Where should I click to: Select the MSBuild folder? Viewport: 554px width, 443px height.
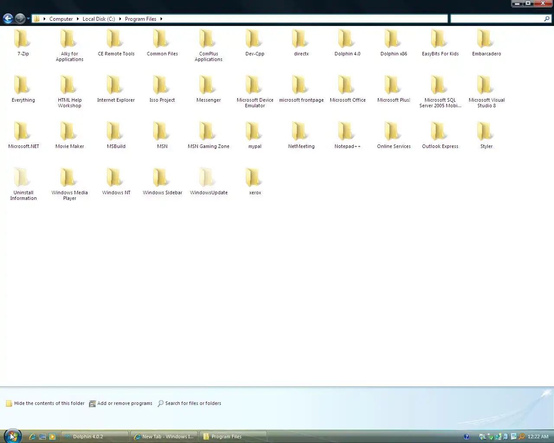tap(116, 135)
